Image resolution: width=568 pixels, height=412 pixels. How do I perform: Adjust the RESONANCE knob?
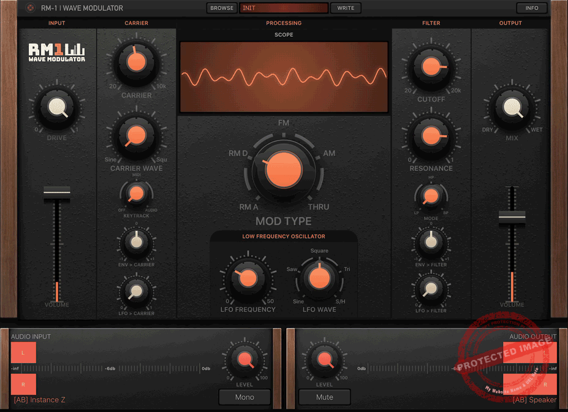(431, 136)
